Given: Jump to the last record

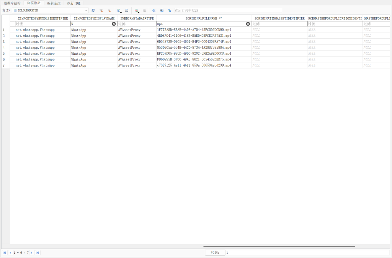Looking at the screenshot, I should pos(38,253).
